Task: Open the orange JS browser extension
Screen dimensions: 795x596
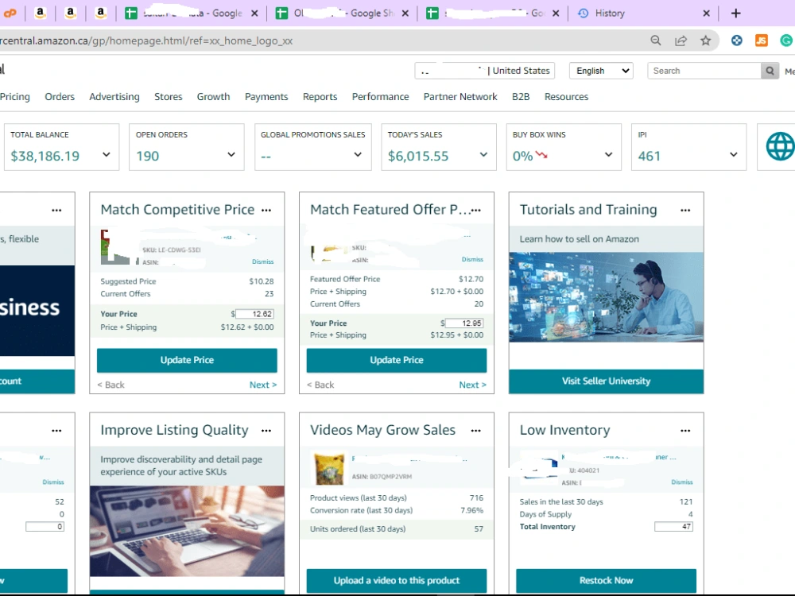Action: [762, 41]
